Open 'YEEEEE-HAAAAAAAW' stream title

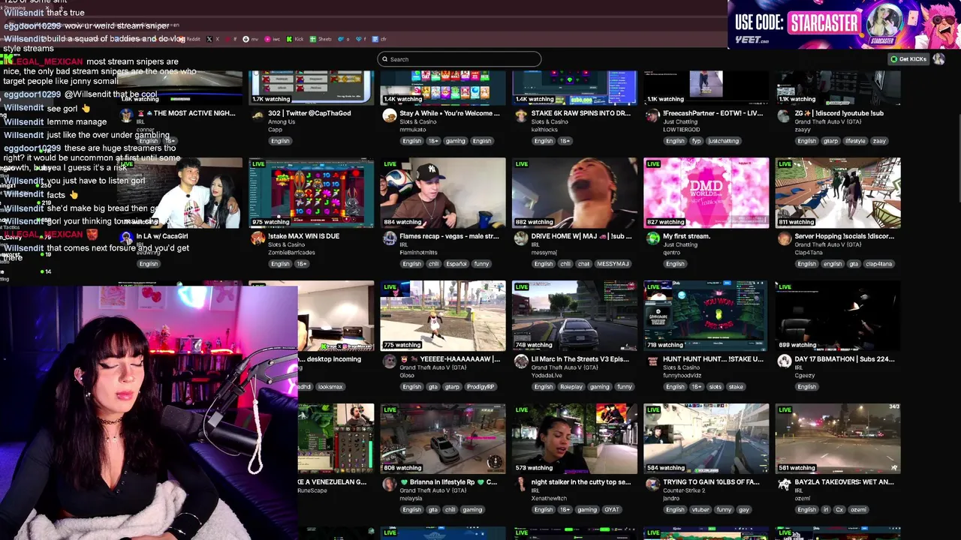pos(450,359)
